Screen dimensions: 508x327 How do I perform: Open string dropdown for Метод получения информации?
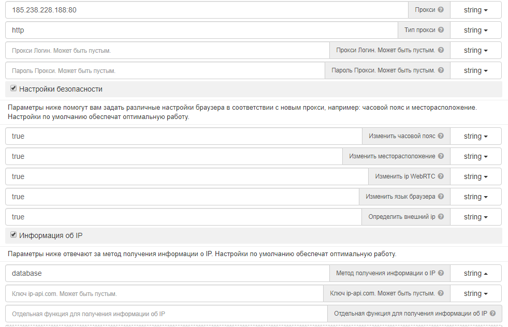[x=476, y=273]
